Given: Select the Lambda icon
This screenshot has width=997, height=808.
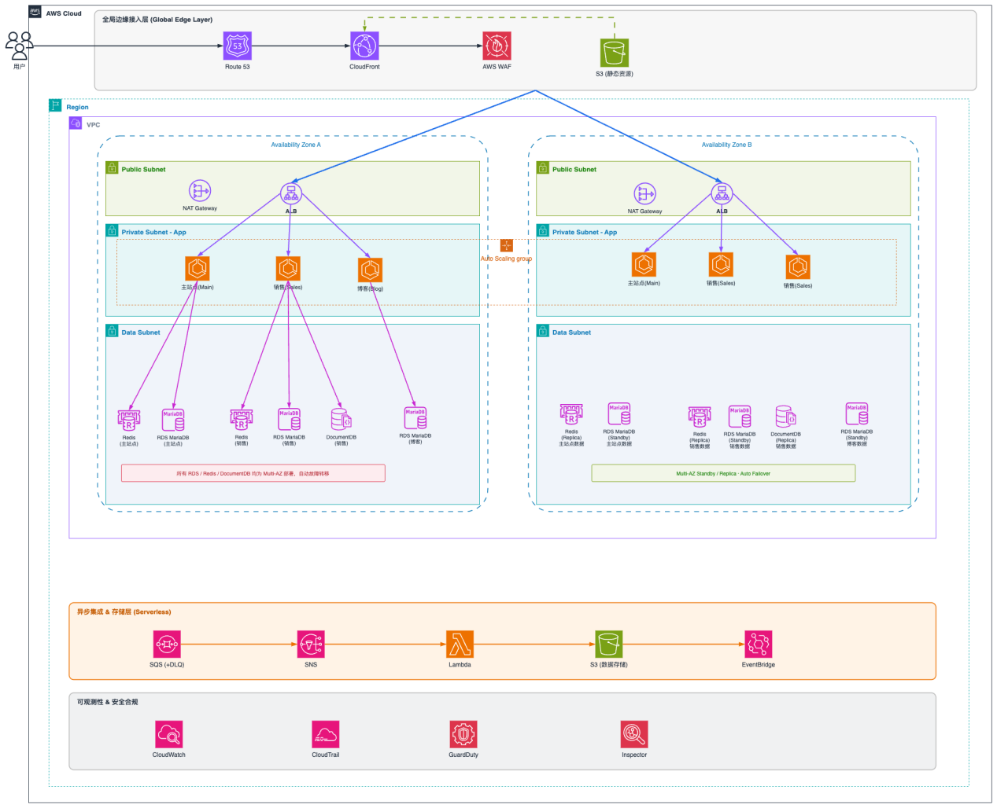Looking at the screenshot, I should 460,645.
